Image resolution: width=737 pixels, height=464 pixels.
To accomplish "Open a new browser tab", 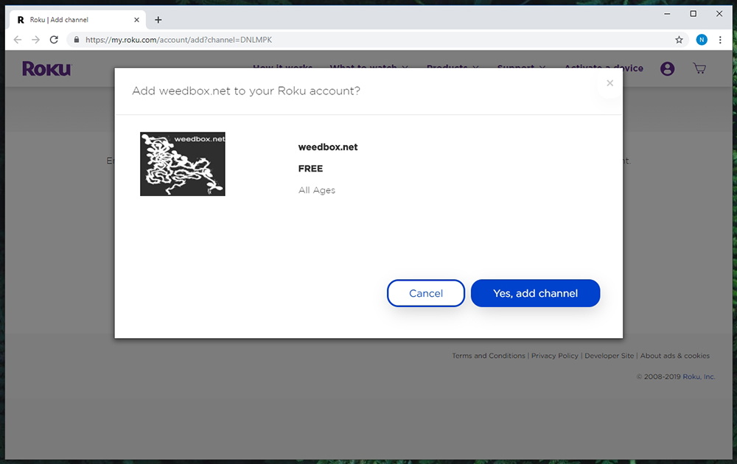I will point(158,20).
